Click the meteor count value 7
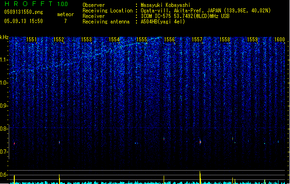This screenshot has height=184, width=290. [x=65, y=21]
